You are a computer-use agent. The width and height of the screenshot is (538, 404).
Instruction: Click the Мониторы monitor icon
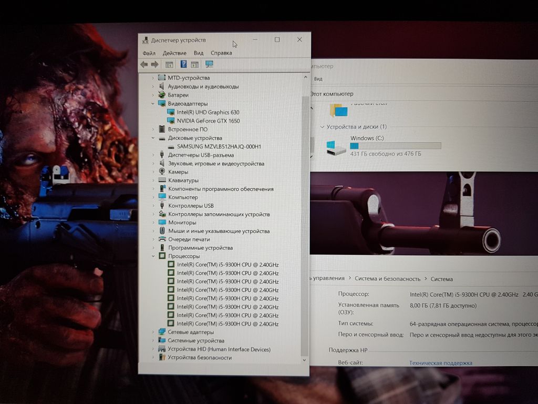click(162, 223)
